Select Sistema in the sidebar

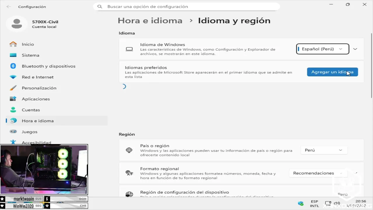tap(57, 55)
